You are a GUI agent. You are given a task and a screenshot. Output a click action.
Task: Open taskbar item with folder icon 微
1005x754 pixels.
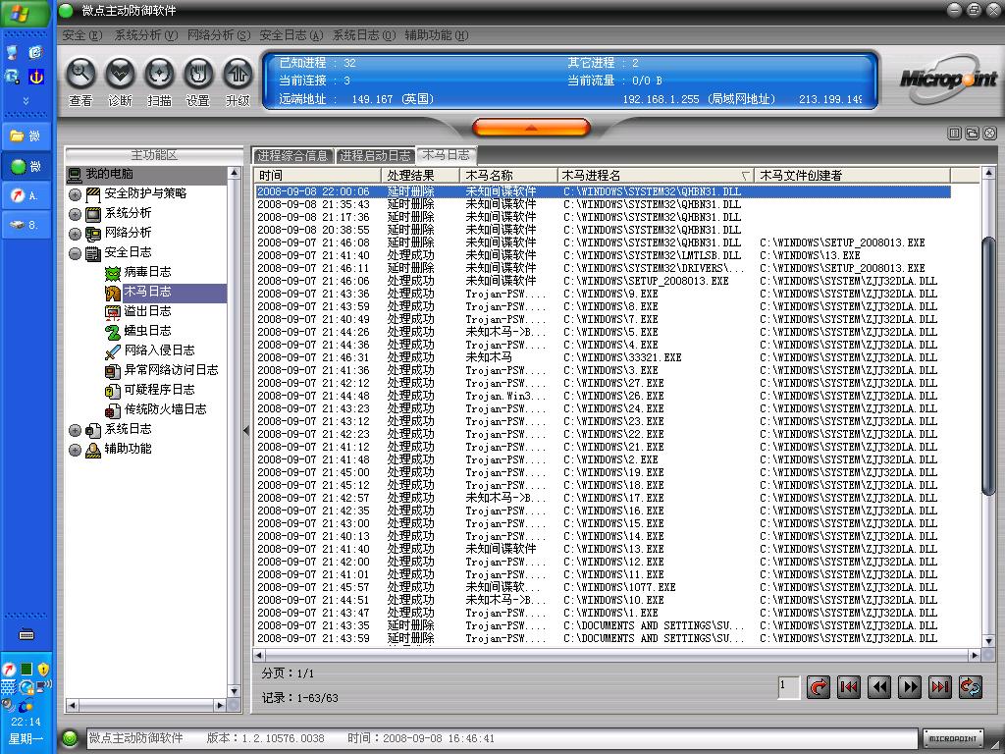coord(26,135)
